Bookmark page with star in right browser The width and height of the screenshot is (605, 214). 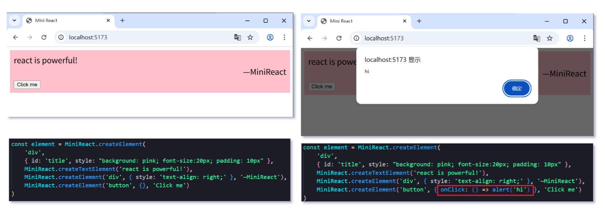[550, 38]
